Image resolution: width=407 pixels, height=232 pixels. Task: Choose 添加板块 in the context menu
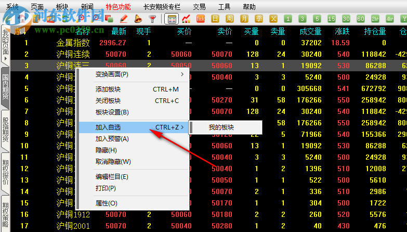tap(134, 89)
